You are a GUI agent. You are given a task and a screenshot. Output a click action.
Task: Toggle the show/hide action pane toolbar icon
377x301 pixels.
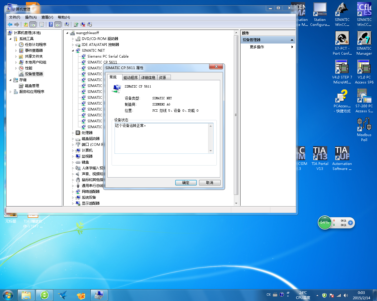[x=58, y=25]
